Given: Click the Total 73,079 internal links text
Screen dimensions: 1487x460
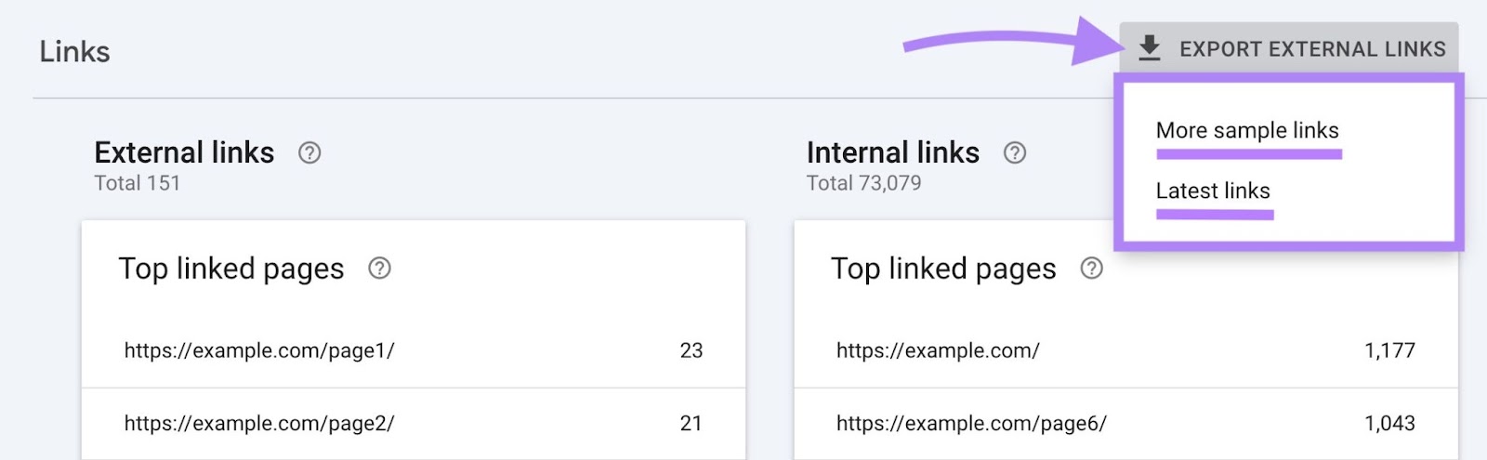Looking at the screenshot, I should pyautogui.click(x=863, y=183).
